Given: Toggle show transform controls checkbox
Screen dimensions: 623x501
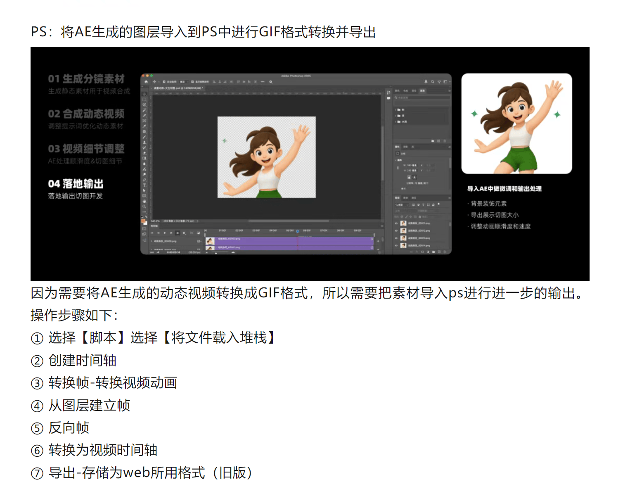Looking at the screenshot, I should click(x=192, y=82).
